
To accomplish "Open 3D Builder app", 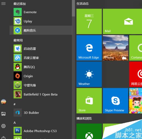I will click(41, 113).
